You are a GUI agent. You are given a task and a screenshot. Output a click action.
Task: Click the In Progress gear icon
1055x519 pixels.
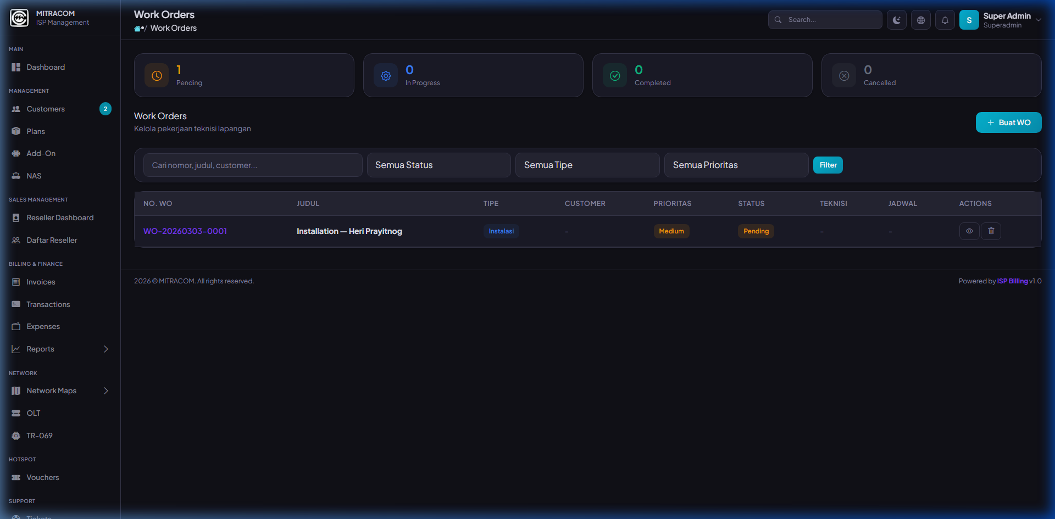[x=386, y=76]
